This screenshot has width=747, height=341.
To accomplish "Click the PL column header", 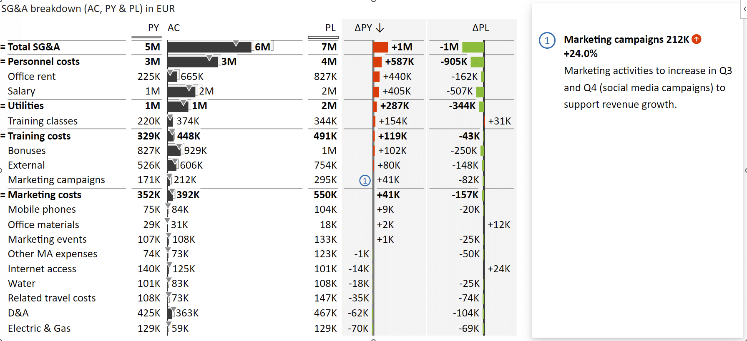I will [x=330, y=28].
